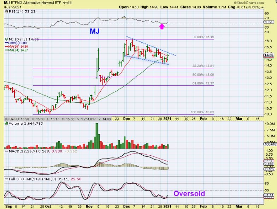The width and height of the screenshot is (277, 209).
Task: Click the bold MJ ticker symbol in the header
Action: click(7, 3)
